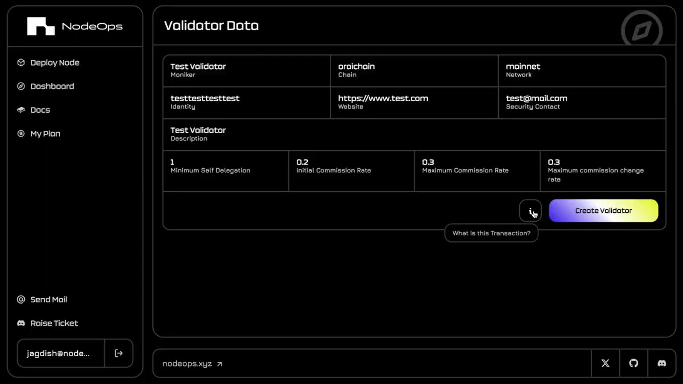Click the jagdish@node... account field

[x=61, y=353]
